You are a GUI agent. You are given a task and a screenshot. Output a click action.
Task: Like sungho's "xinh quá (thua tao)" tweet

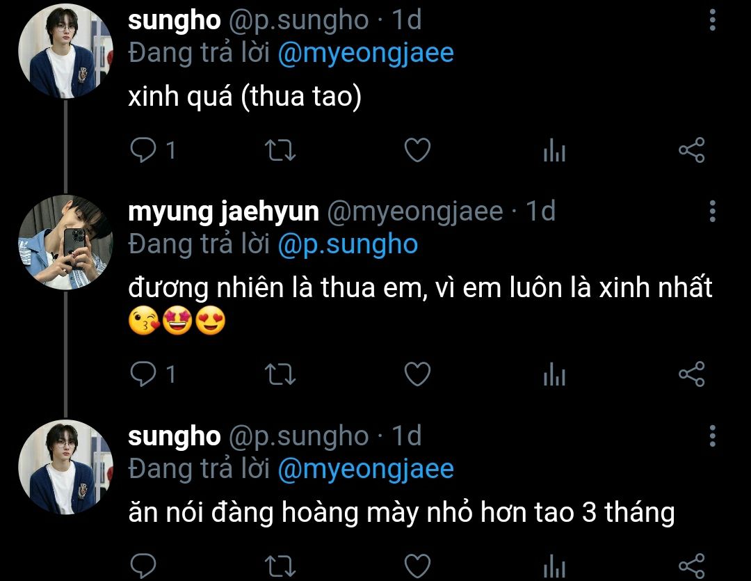tap(418, 150)
